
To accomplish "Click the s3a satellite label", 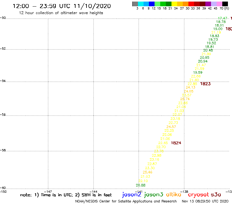I will [216, 195].
